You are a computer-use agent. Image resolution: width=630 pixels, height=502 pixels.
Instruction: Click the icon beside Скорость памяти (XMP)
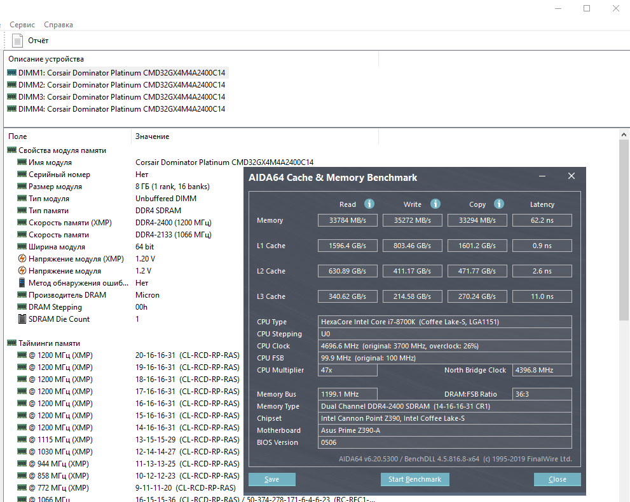(x=22, y=222)
